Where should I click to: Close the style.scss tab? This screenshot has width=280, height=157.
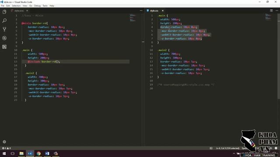27,10
